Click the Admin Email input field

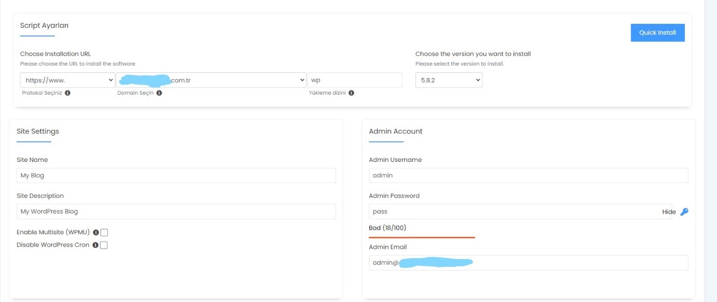(x=528, y=263)
